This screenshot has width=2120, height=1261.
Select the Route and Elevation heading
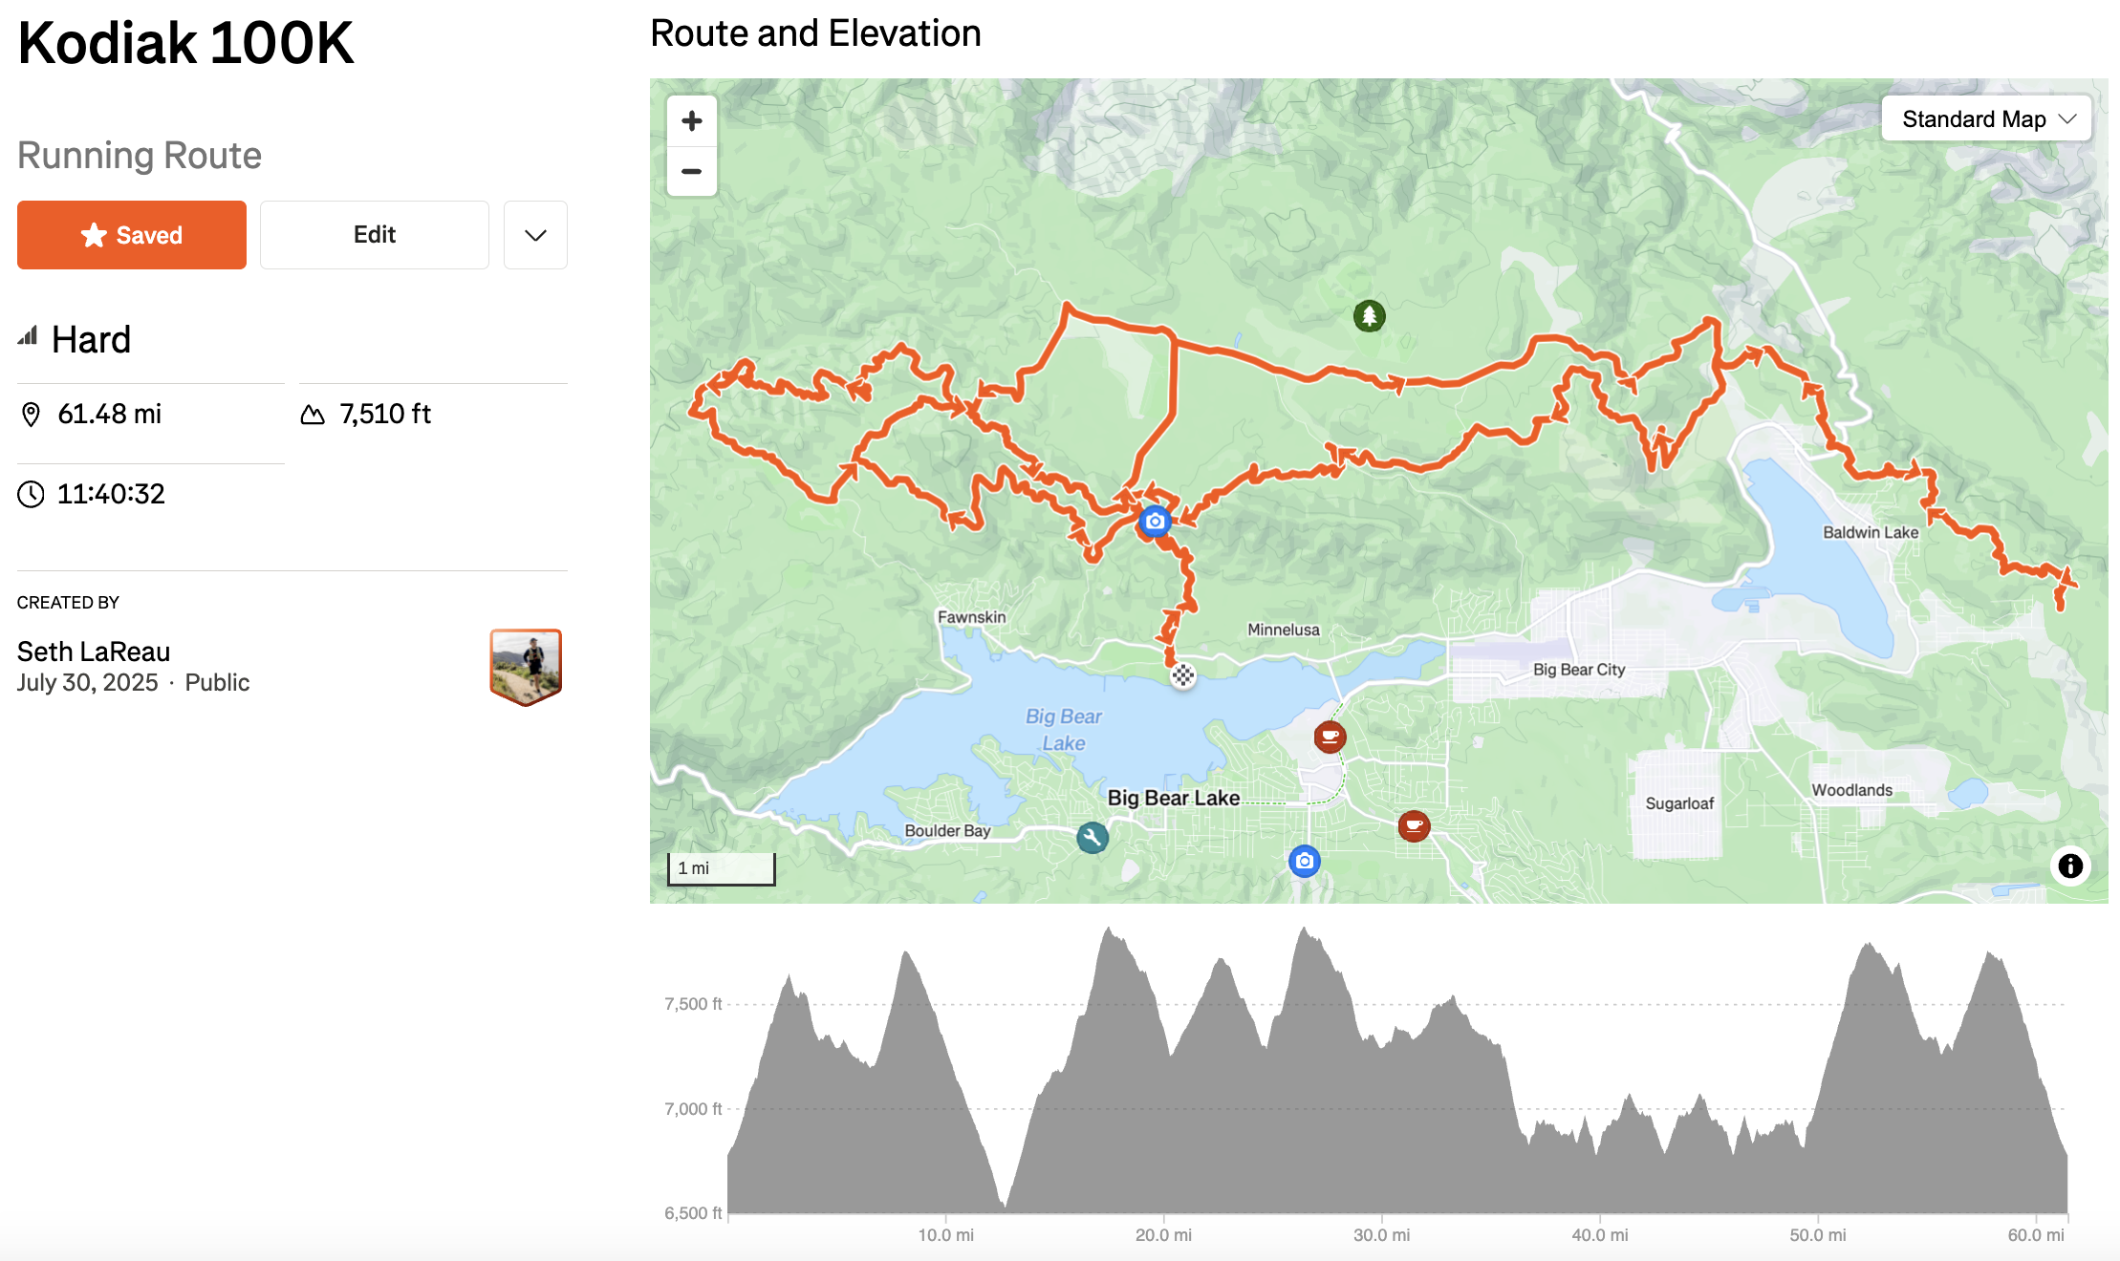tap(815, 32)
